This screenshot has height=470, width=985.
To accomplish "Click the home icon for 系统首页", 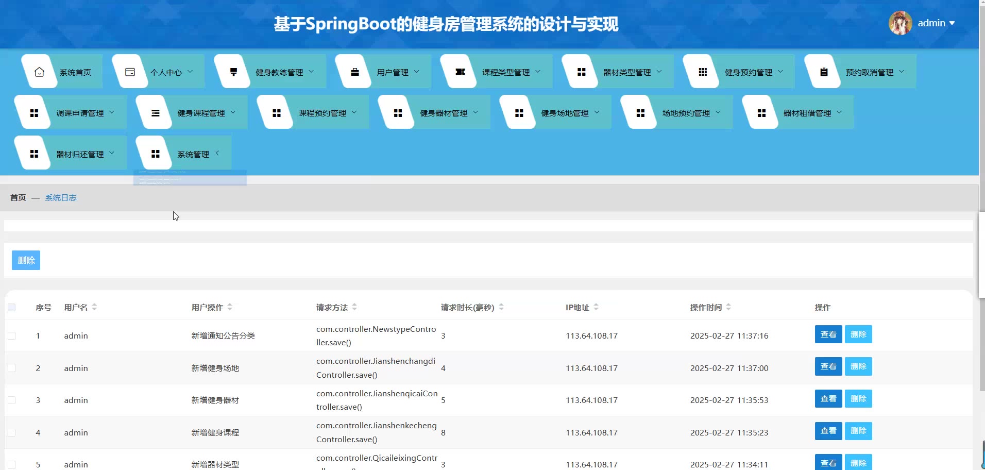I will click(x=39, y=72).
